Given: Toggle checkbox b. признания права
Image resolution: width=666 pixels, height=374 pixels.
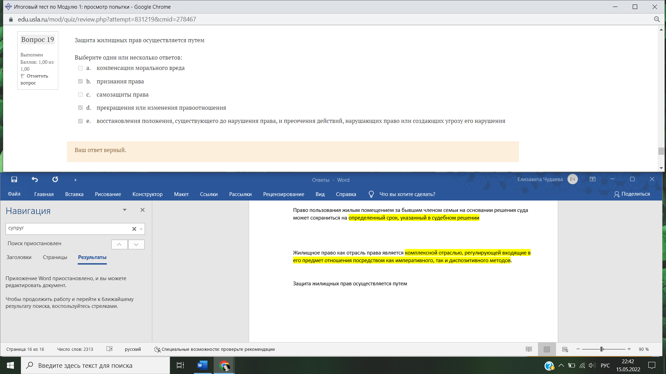Looking at the screenshot, I should coord(80,81).
